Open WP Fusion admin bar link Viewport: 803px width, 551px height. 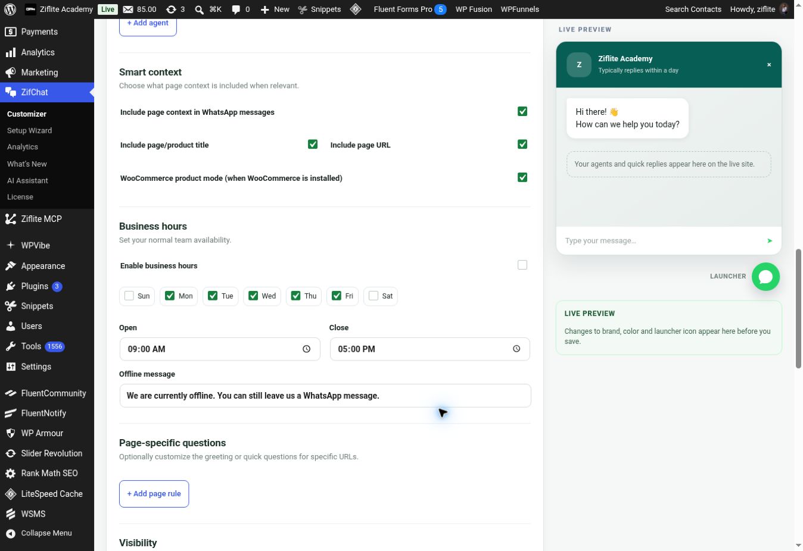point(474,9)
